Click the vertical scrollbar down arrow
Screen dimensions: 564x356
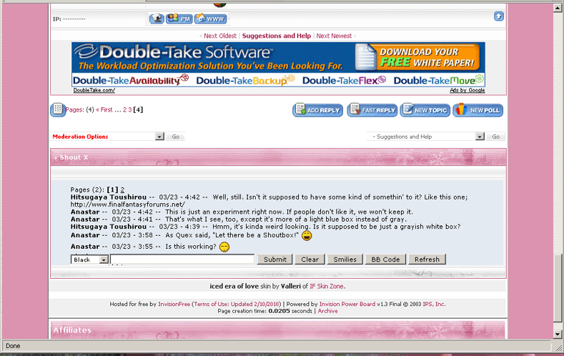point(558,334)
